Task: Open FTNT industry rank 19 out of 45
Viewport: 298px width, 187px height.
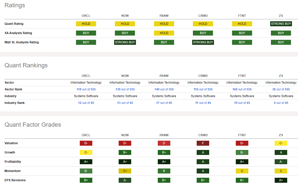Action: click(x=242, y=103)
